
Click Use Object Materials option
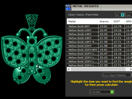coord(117,75)
